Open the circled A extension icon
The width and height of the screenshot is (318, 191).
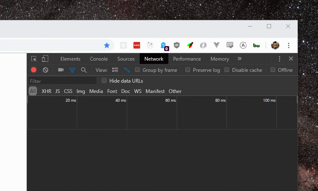point(243,45)
